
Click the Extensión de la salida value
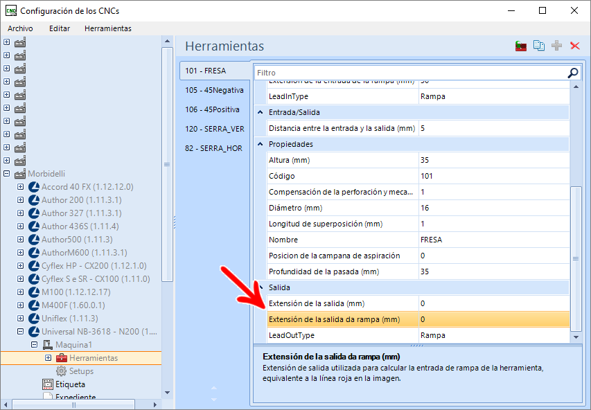pos(494,304)
